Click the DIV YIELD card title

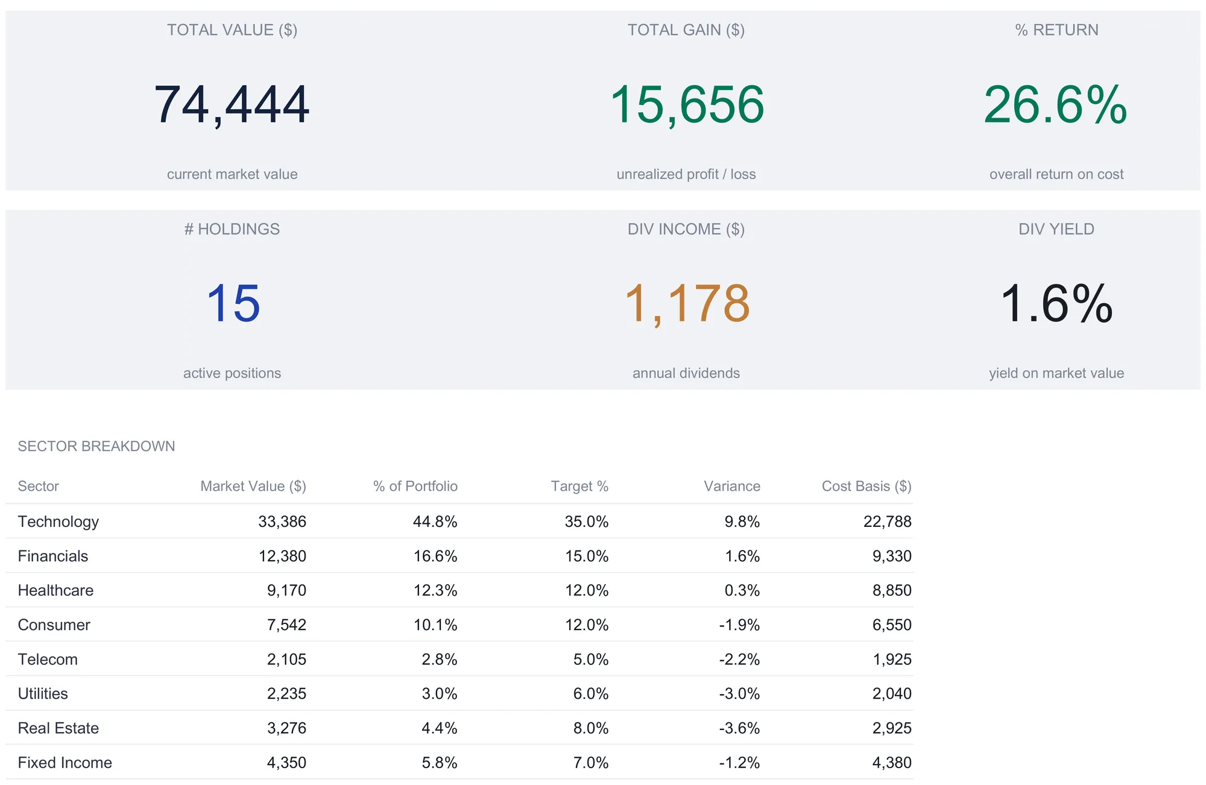[1056, 229]
